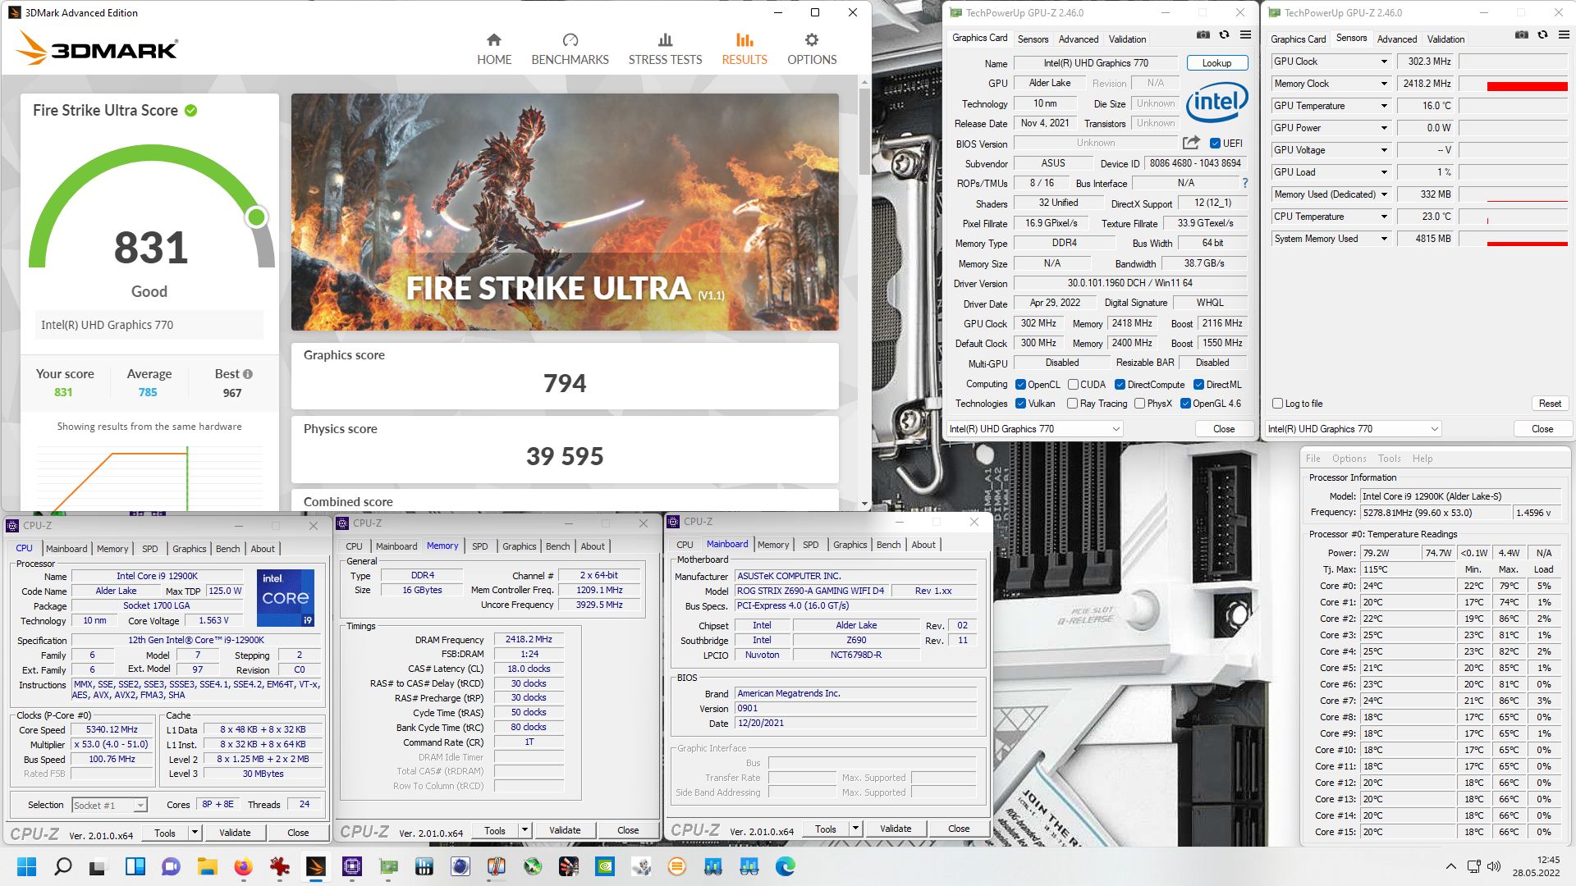Open the GPU Clock sensor dropdown
Viewport: 1576px width, 886px height.
[x=1384, y=62]
